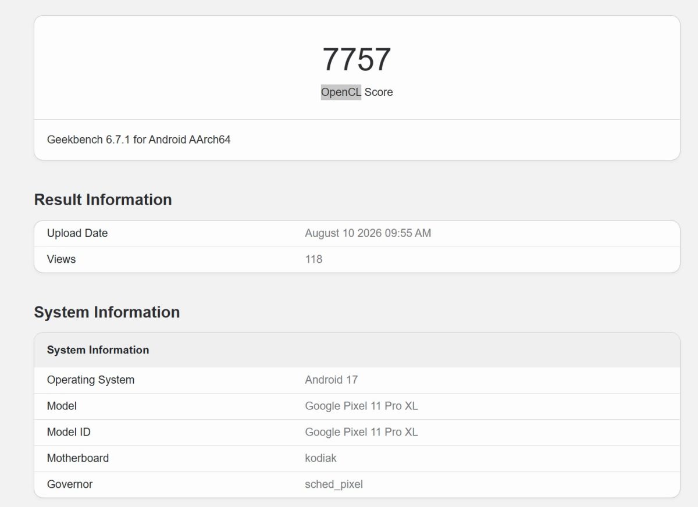
Task: Click the bold System Information table header
Action: pyautogui.click(x=98, y=350)
